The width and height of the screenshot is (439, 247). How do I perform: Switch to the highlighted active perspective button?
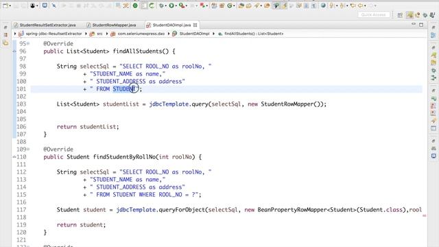[x=410, y=14]
